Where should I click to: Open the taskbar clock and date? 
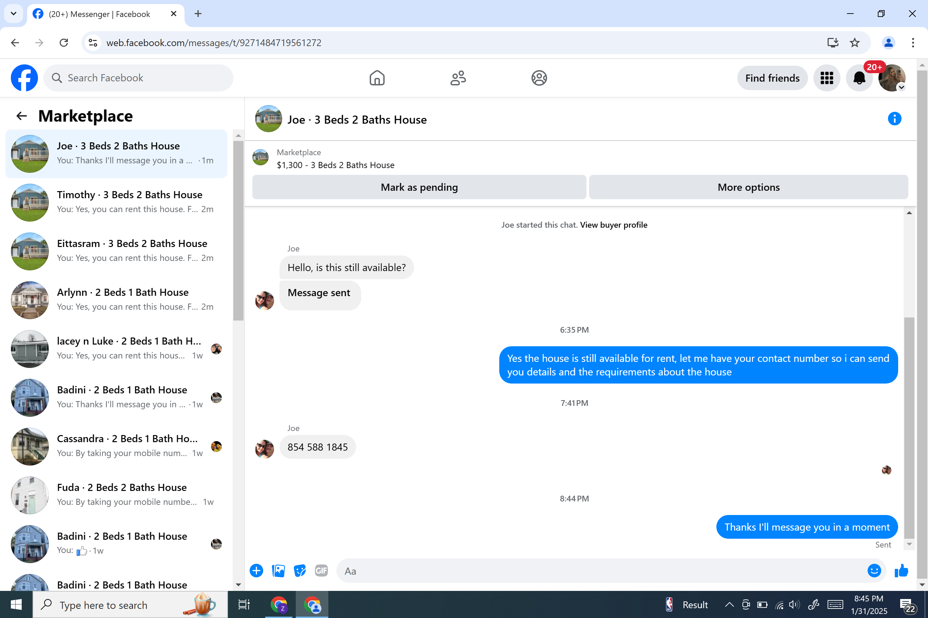pos(869,604)
